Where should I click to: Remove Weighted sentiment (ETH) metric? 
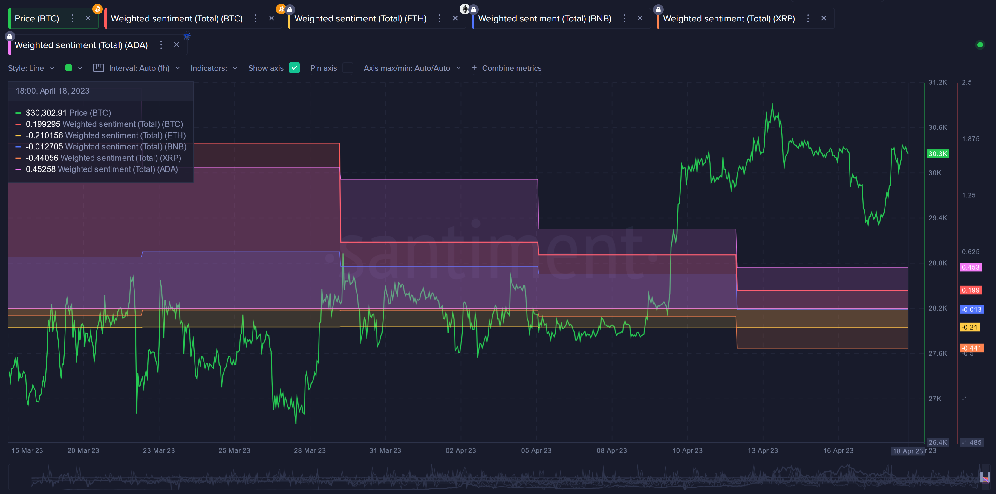pos(455,18)
